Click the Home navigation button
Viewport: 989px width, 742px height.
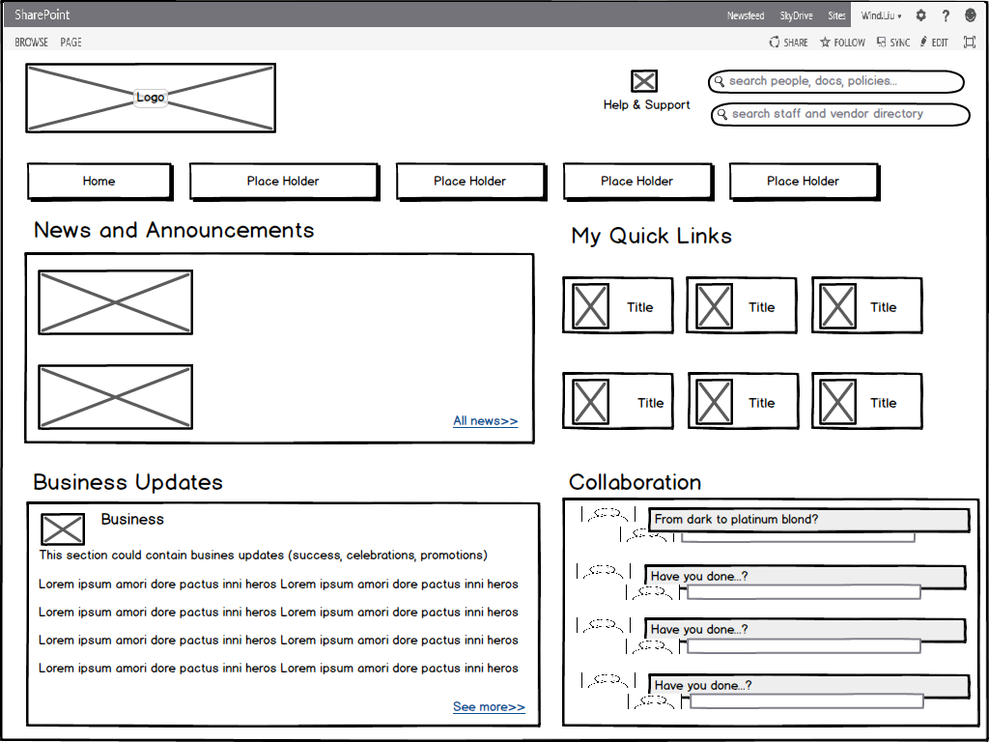(x=99, y=181)
